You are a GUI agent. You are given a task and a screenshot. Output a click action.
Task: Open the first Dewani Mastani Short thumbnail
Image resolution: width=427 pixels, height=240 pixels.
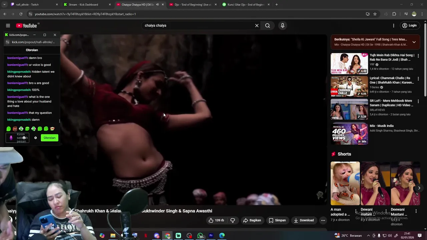[x=375, y=183]
